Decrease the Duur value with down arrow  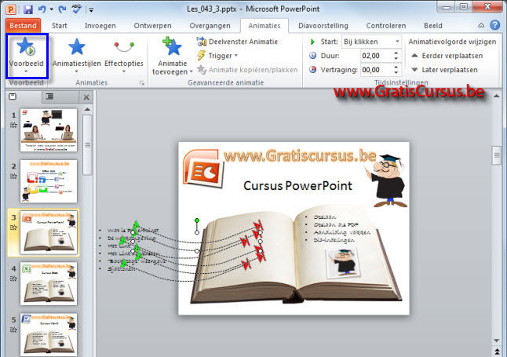pos(396,59)
